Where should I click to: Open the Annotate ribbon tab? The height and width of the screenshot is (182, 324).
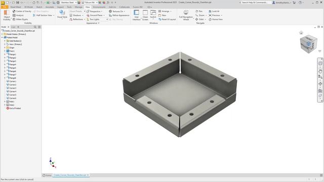pyautogui.click(x=50, y=7)
